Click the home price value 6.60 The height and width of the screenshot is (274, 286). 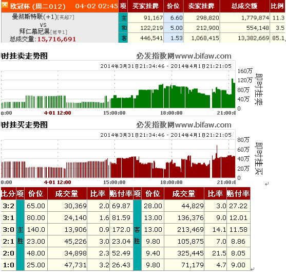tap(177, 18)
